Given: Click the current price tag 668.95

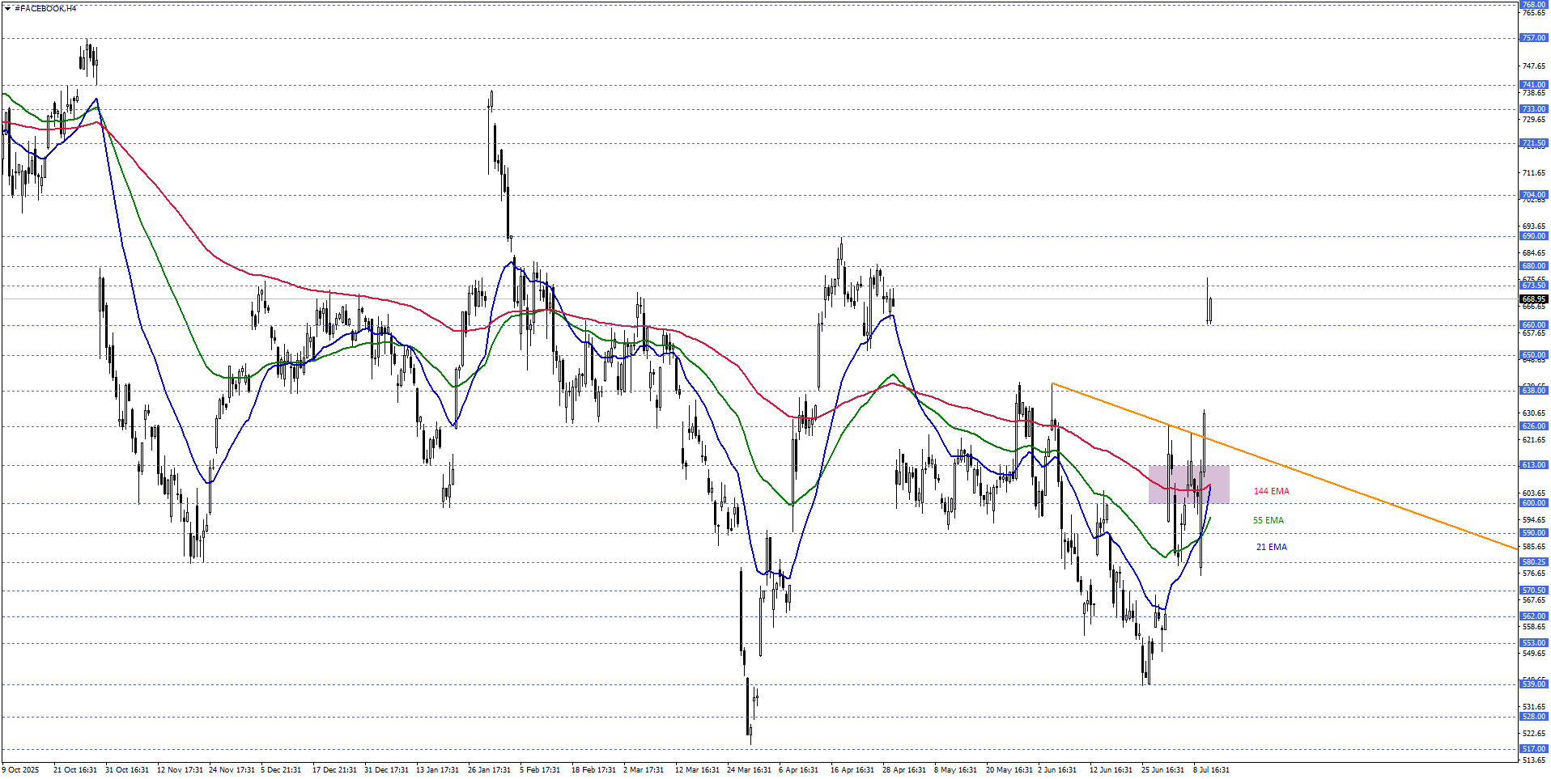Looking at the screenshot, I should [x=1533, y=299].
